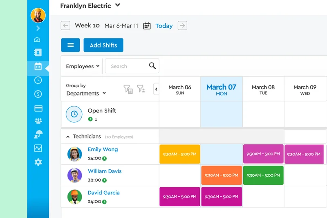Click the Add Shifts button
Screen dimensions: 327x218
pos(103,45)
